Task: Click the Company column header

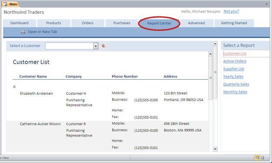Action: pyautogui.click(x=74, y=76)
